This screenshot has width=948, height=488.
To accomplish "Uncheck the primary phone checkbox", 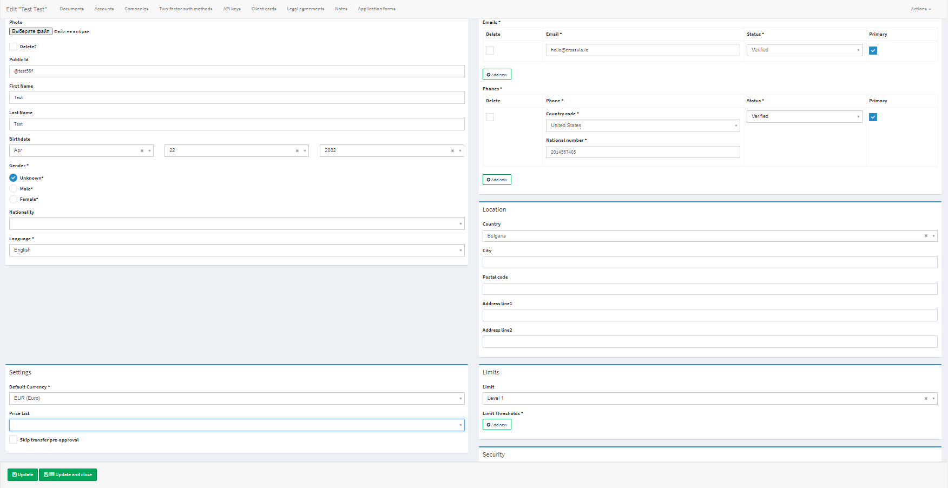I will click(873, 117).
